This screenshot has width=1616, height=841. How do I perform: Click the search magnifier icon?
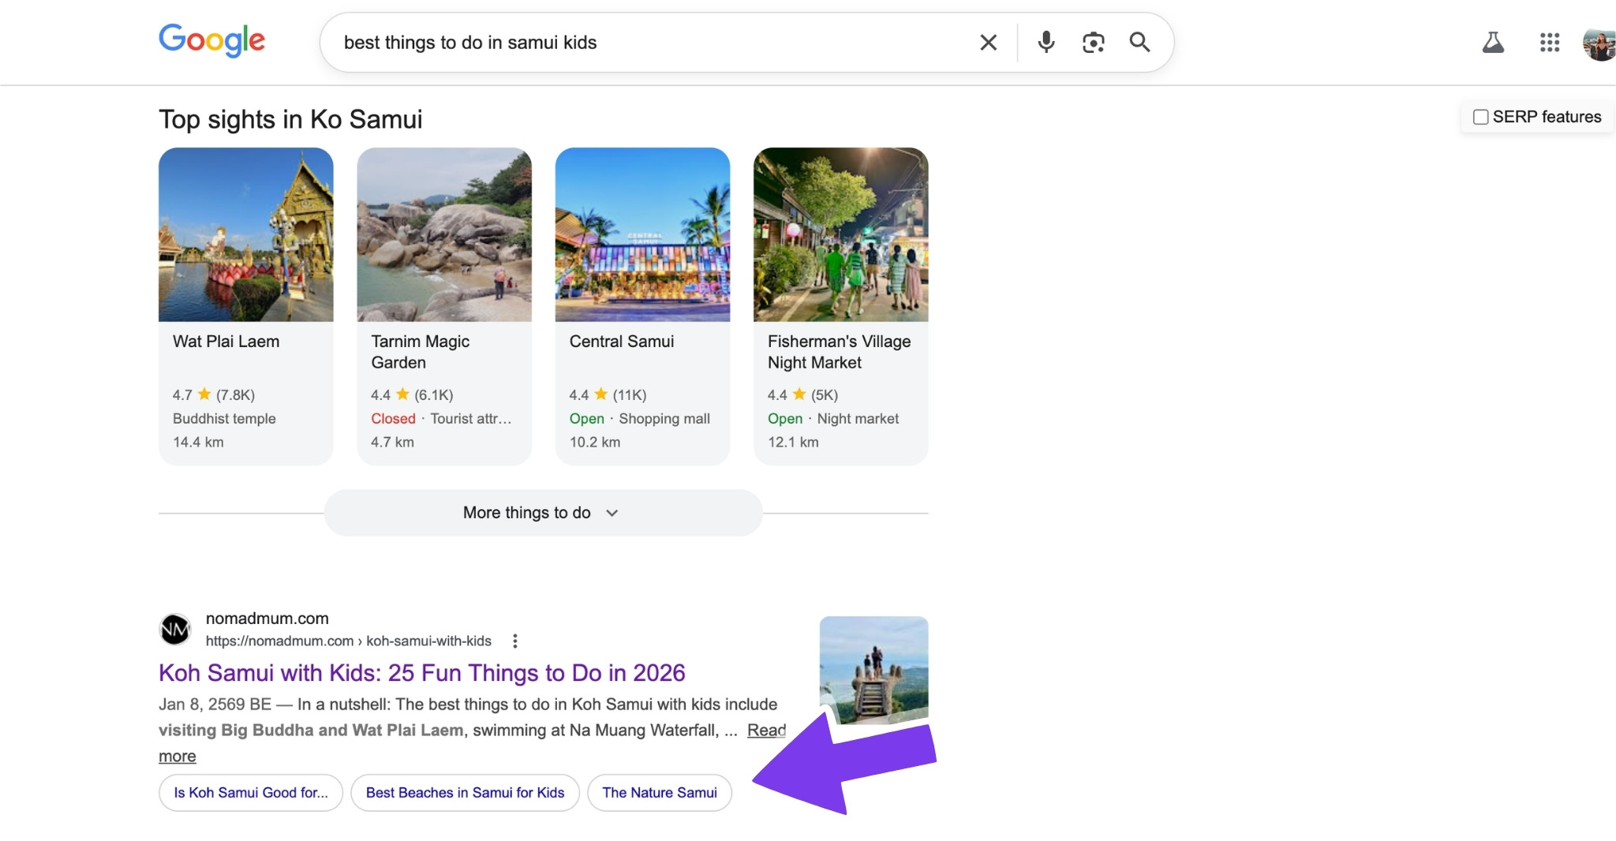coord(1141,42)
